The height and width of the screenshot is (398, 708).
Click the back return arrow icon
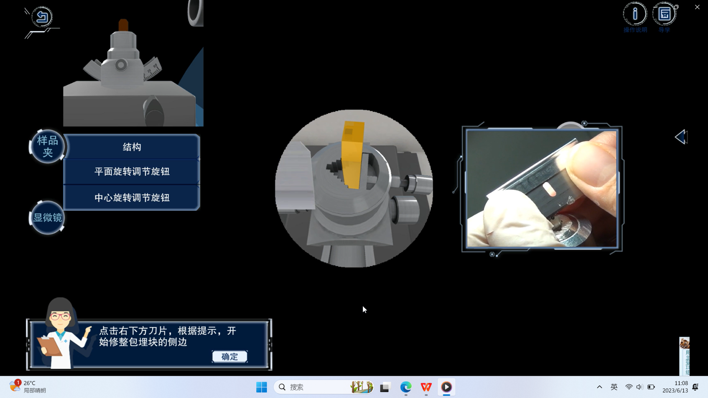pos(42,17)
